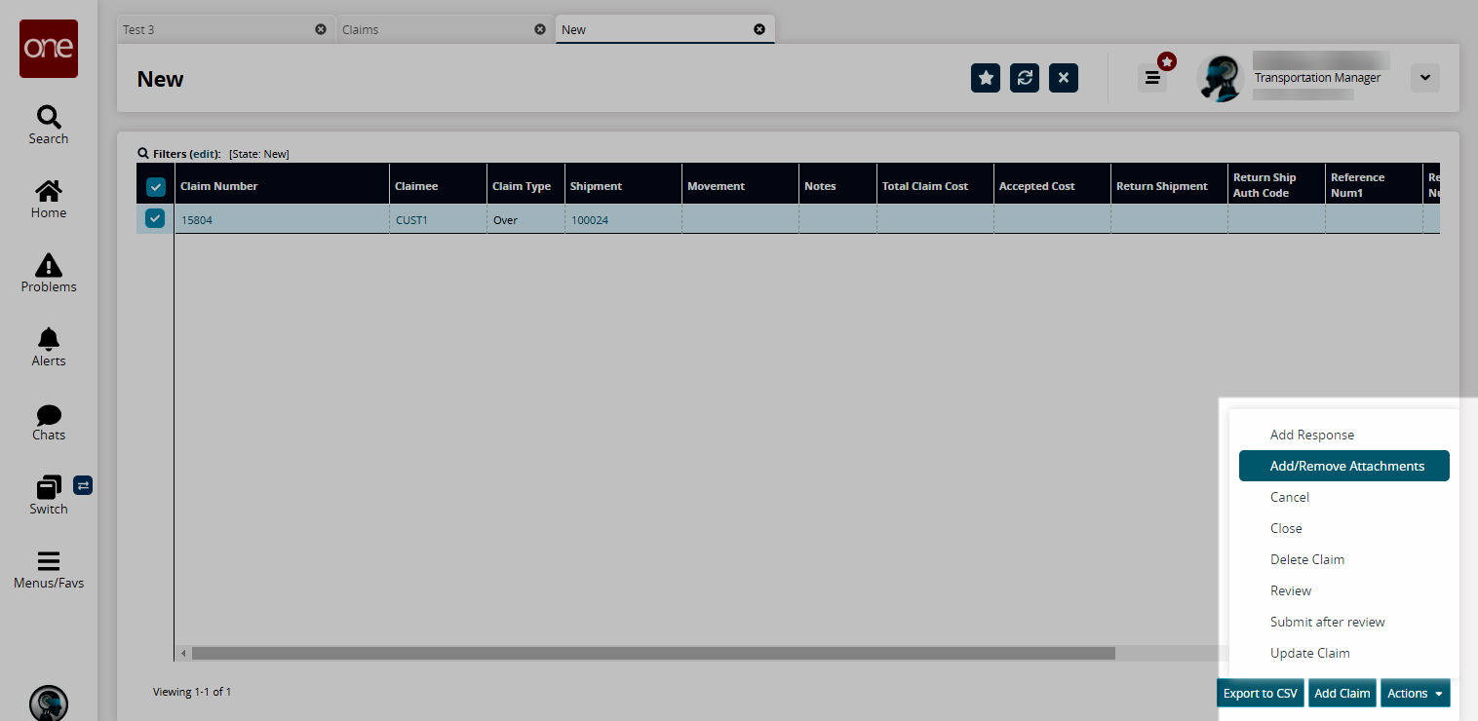Image resolution: width=1478 pixels, height=721 pixels.
Task: Choose Cancel in the Actions menu
Action: coord(1343,497)
